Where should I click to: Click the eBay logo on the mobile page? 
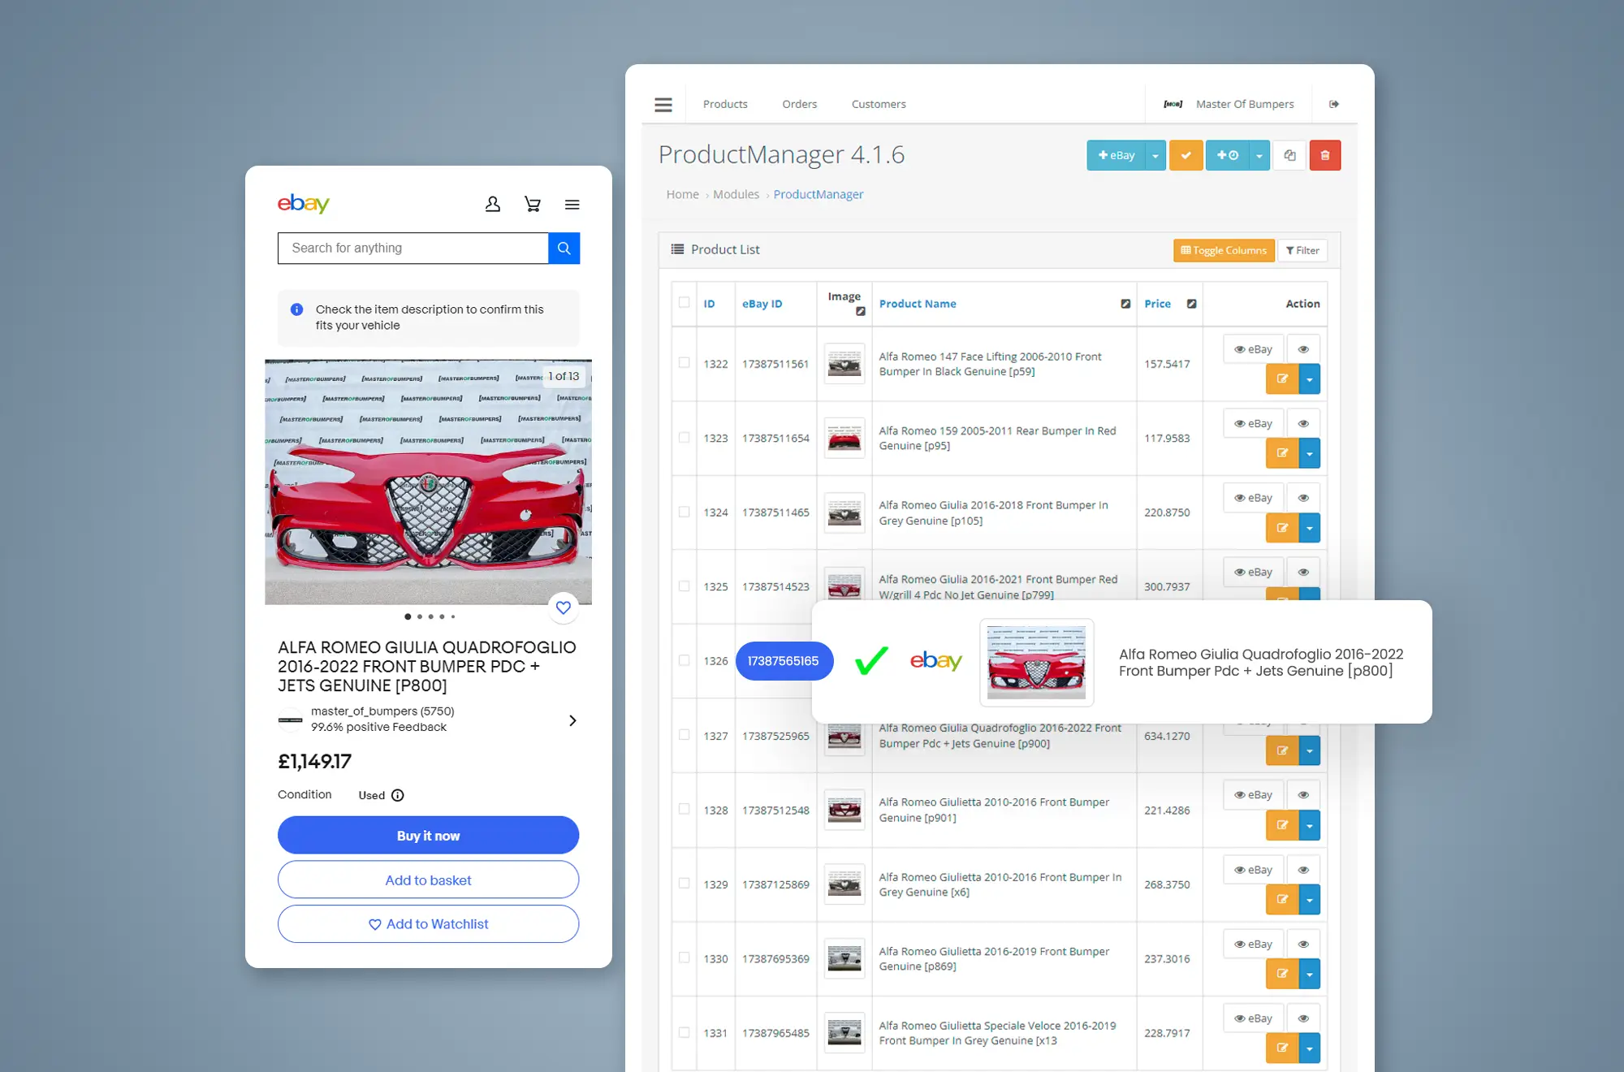click(x=304, y=203)
